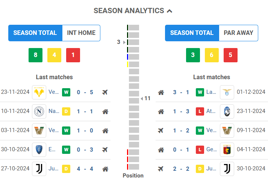Open the 3 - 1 Lazio match score
The image size is (268, 179).
pyautogui.click(x=181, y=92)
